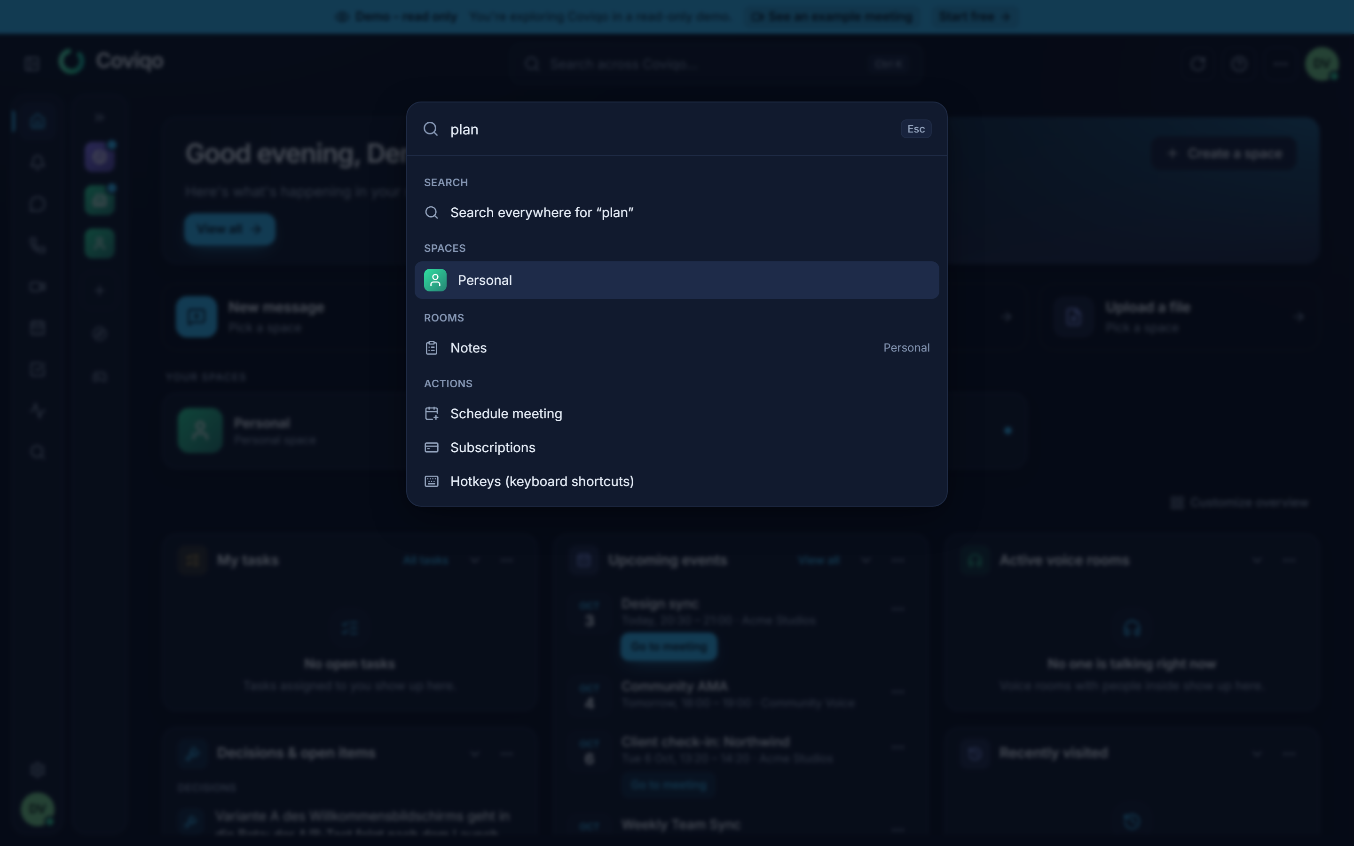The width and height of the screenshot is (1354, 846).
Task: Click the Coviqo logo in the header
Action: (111, 61)
